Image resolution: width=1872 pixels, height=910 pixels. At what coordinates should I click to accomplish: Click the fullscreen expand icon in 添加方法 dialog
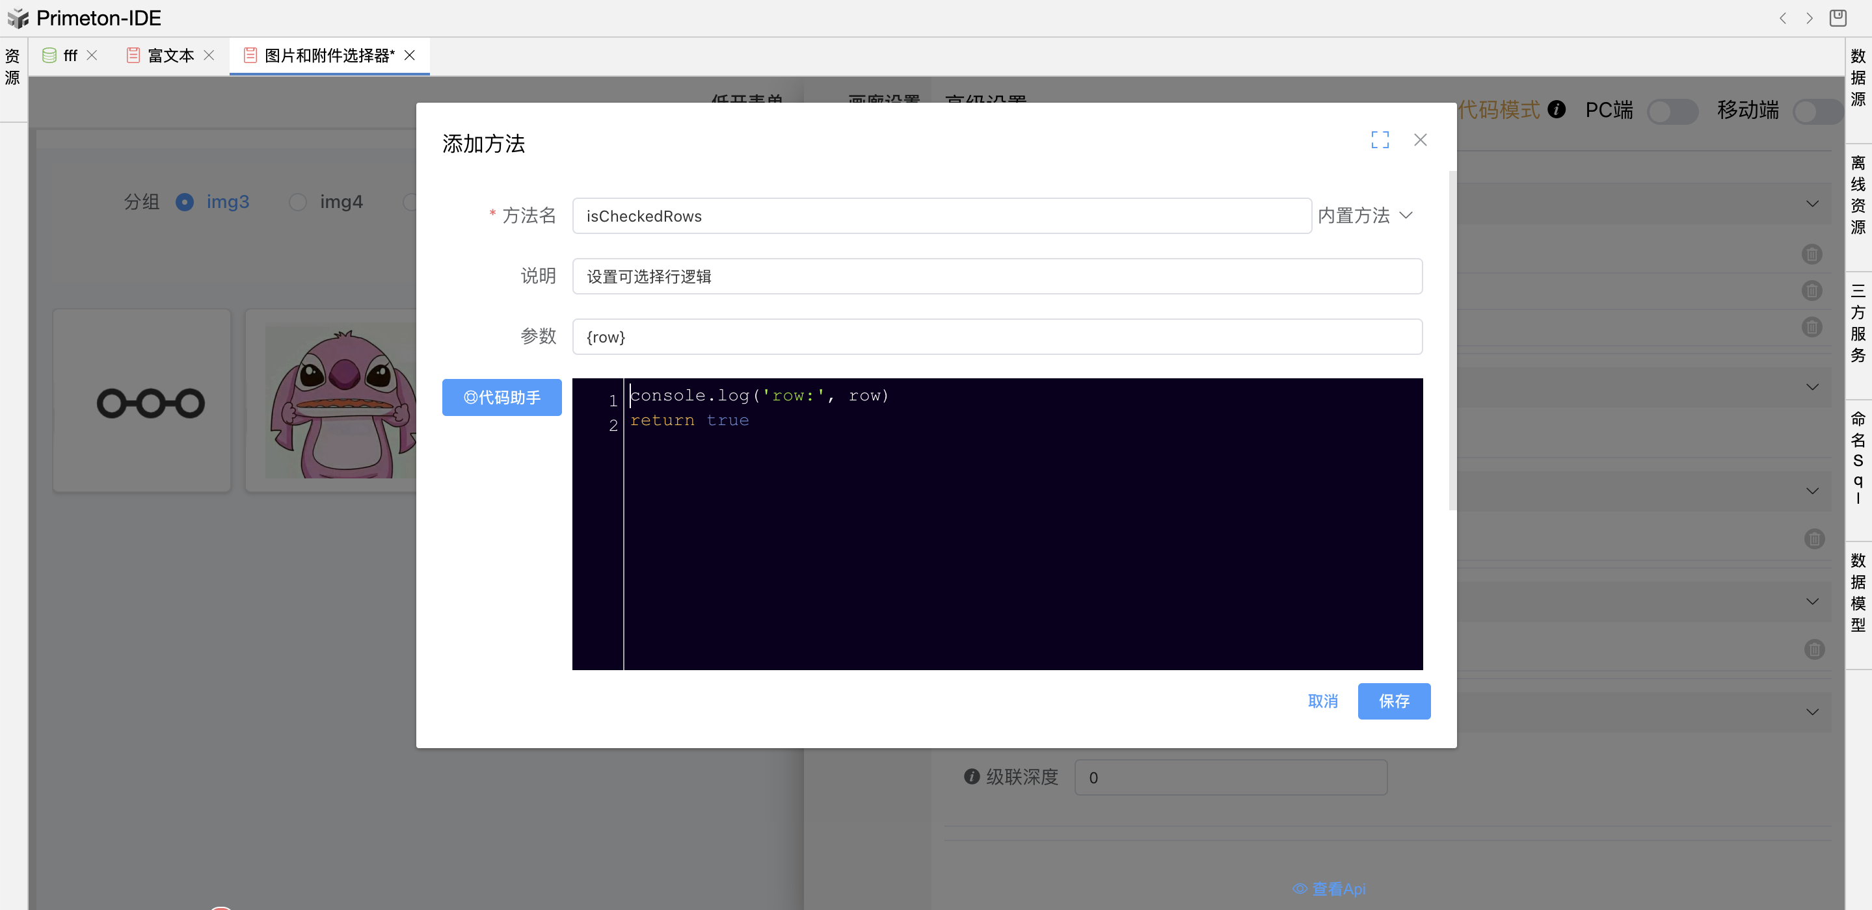coord(1380,140)
